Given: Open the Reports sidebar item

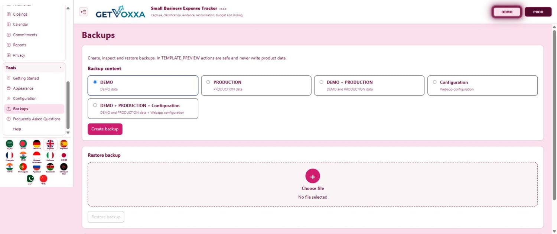Looking at the screenshot, I should [x=19, y=45].
